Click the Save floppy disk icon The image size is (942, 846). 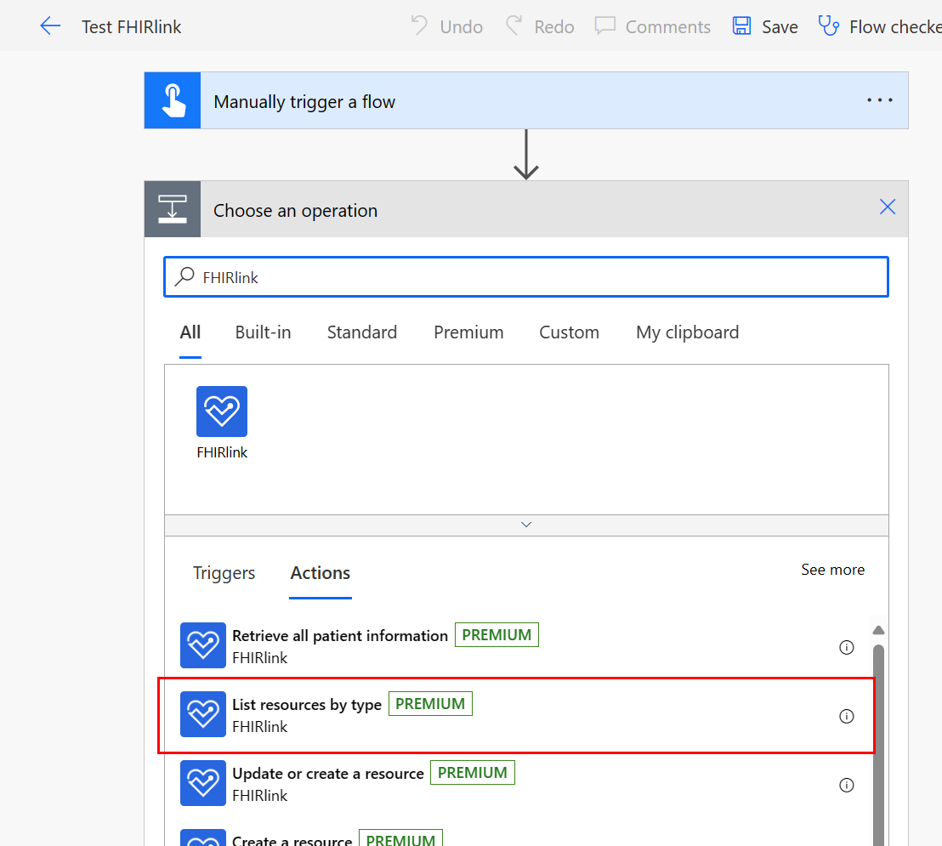(741, 26)
